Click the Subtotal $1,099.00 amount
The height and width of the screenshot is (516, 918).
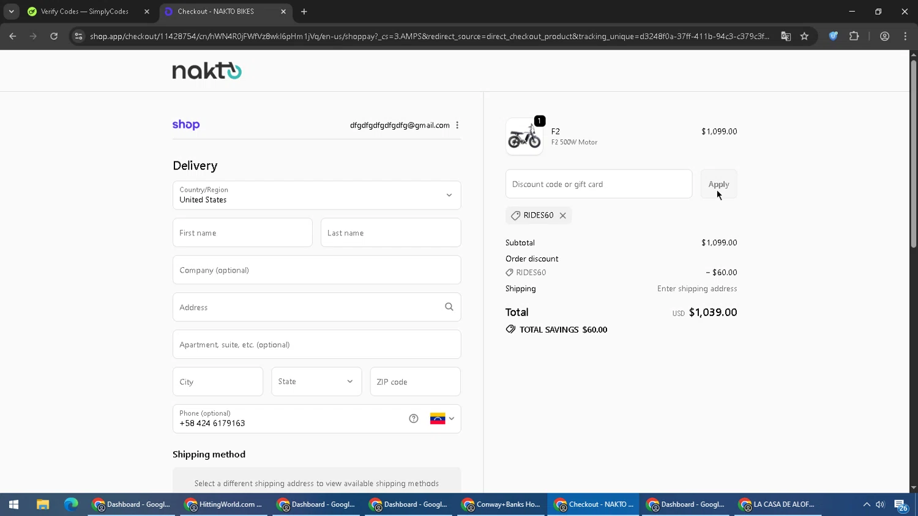(719, 243)
